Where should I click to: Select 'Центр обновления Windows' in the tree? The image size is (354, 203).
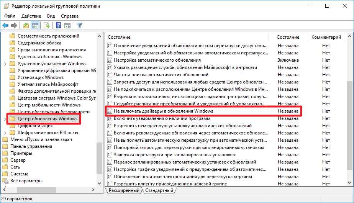click(48, 119)
